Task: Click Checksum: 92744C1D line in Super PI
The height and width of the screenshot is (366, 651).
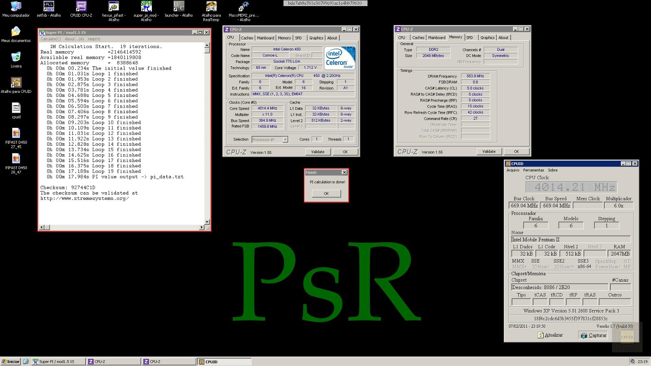Action: (68, 188)
